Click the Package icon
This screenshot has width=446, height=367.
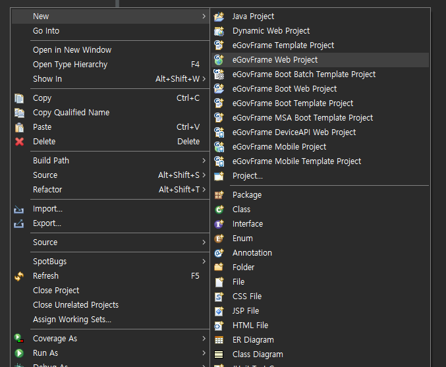coord(219,195)
